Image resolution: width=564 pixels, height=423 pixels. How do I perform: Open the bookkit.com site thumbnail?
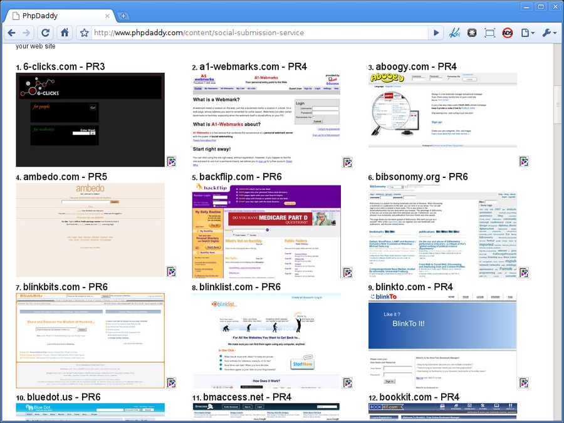(x=443, y=412)
